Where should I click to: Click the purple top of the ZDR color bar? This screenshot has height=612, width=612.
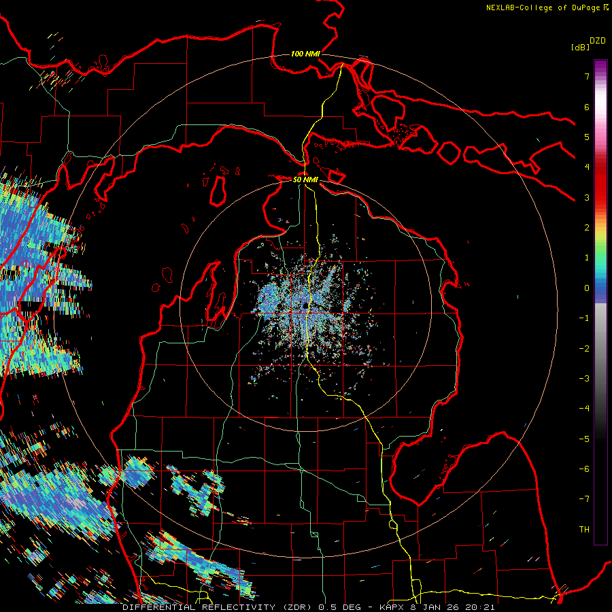click(x=600, y=67)
